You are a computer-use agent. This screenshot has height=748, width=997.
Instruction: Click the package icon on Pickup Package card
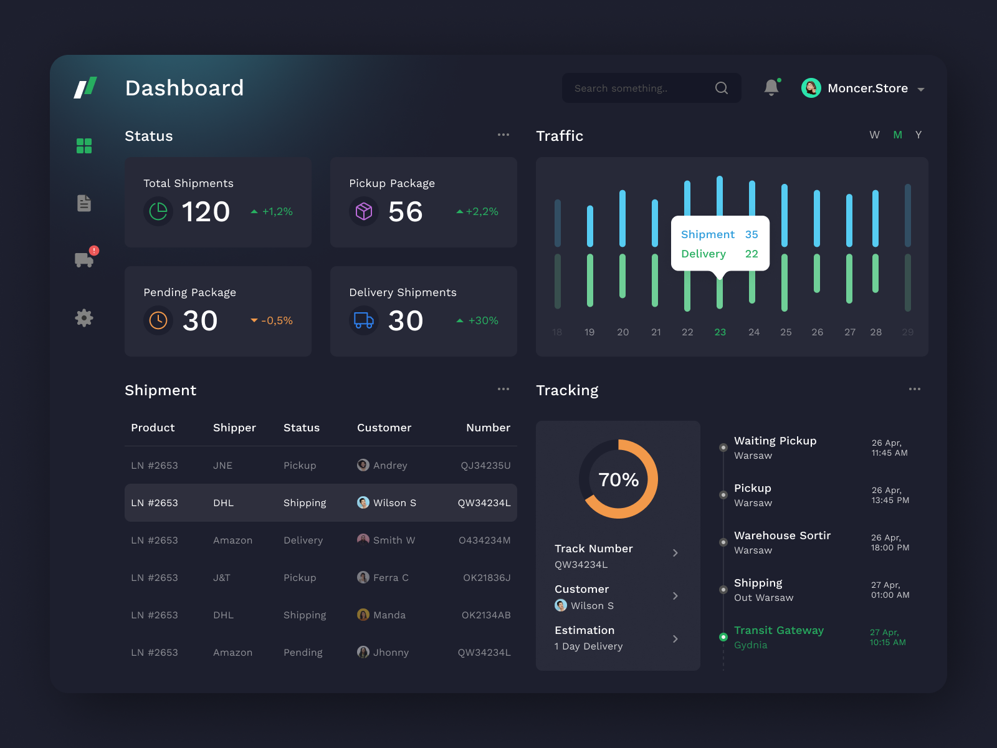(364, 212)
